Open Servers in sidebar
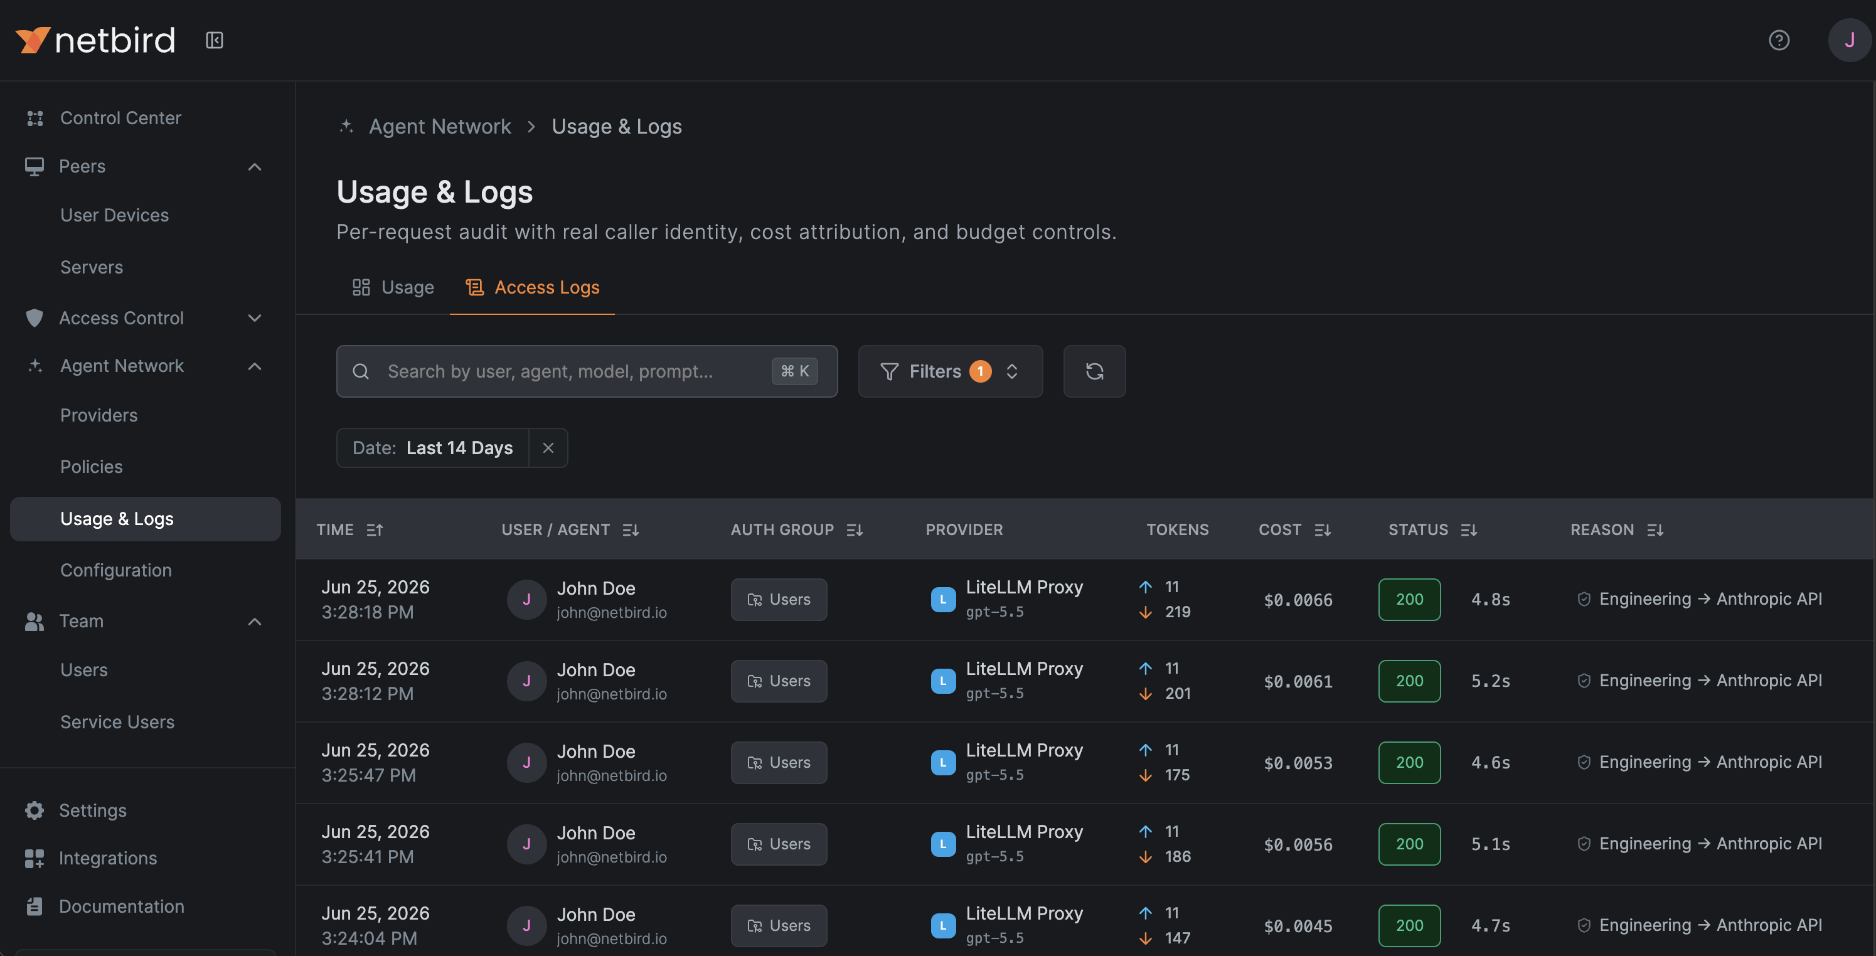Image resolution: width=1876 pixels, height=956 pixels. coord(92,267)
